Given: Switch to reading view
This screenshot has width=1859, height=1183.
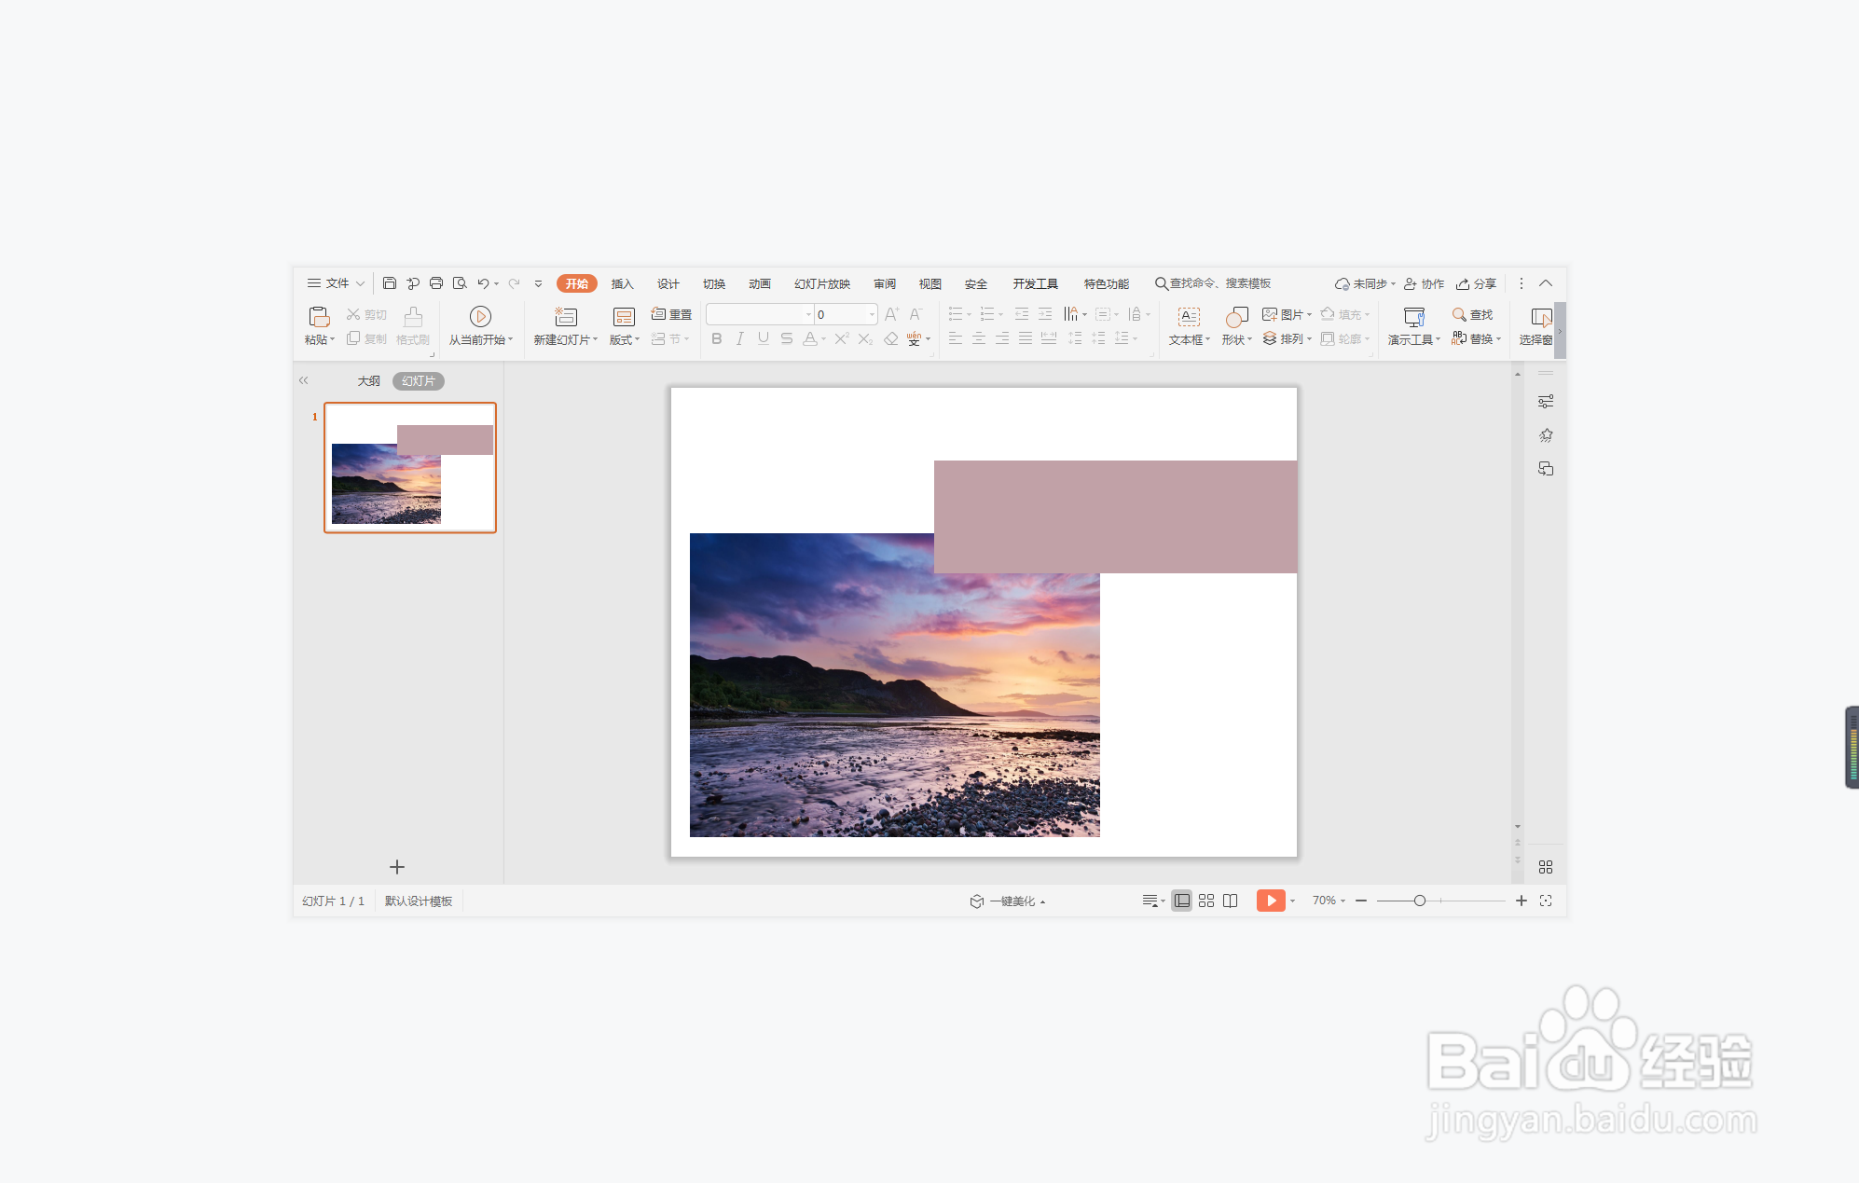Looking at the screenshot, I should [x=1231, y=901].
